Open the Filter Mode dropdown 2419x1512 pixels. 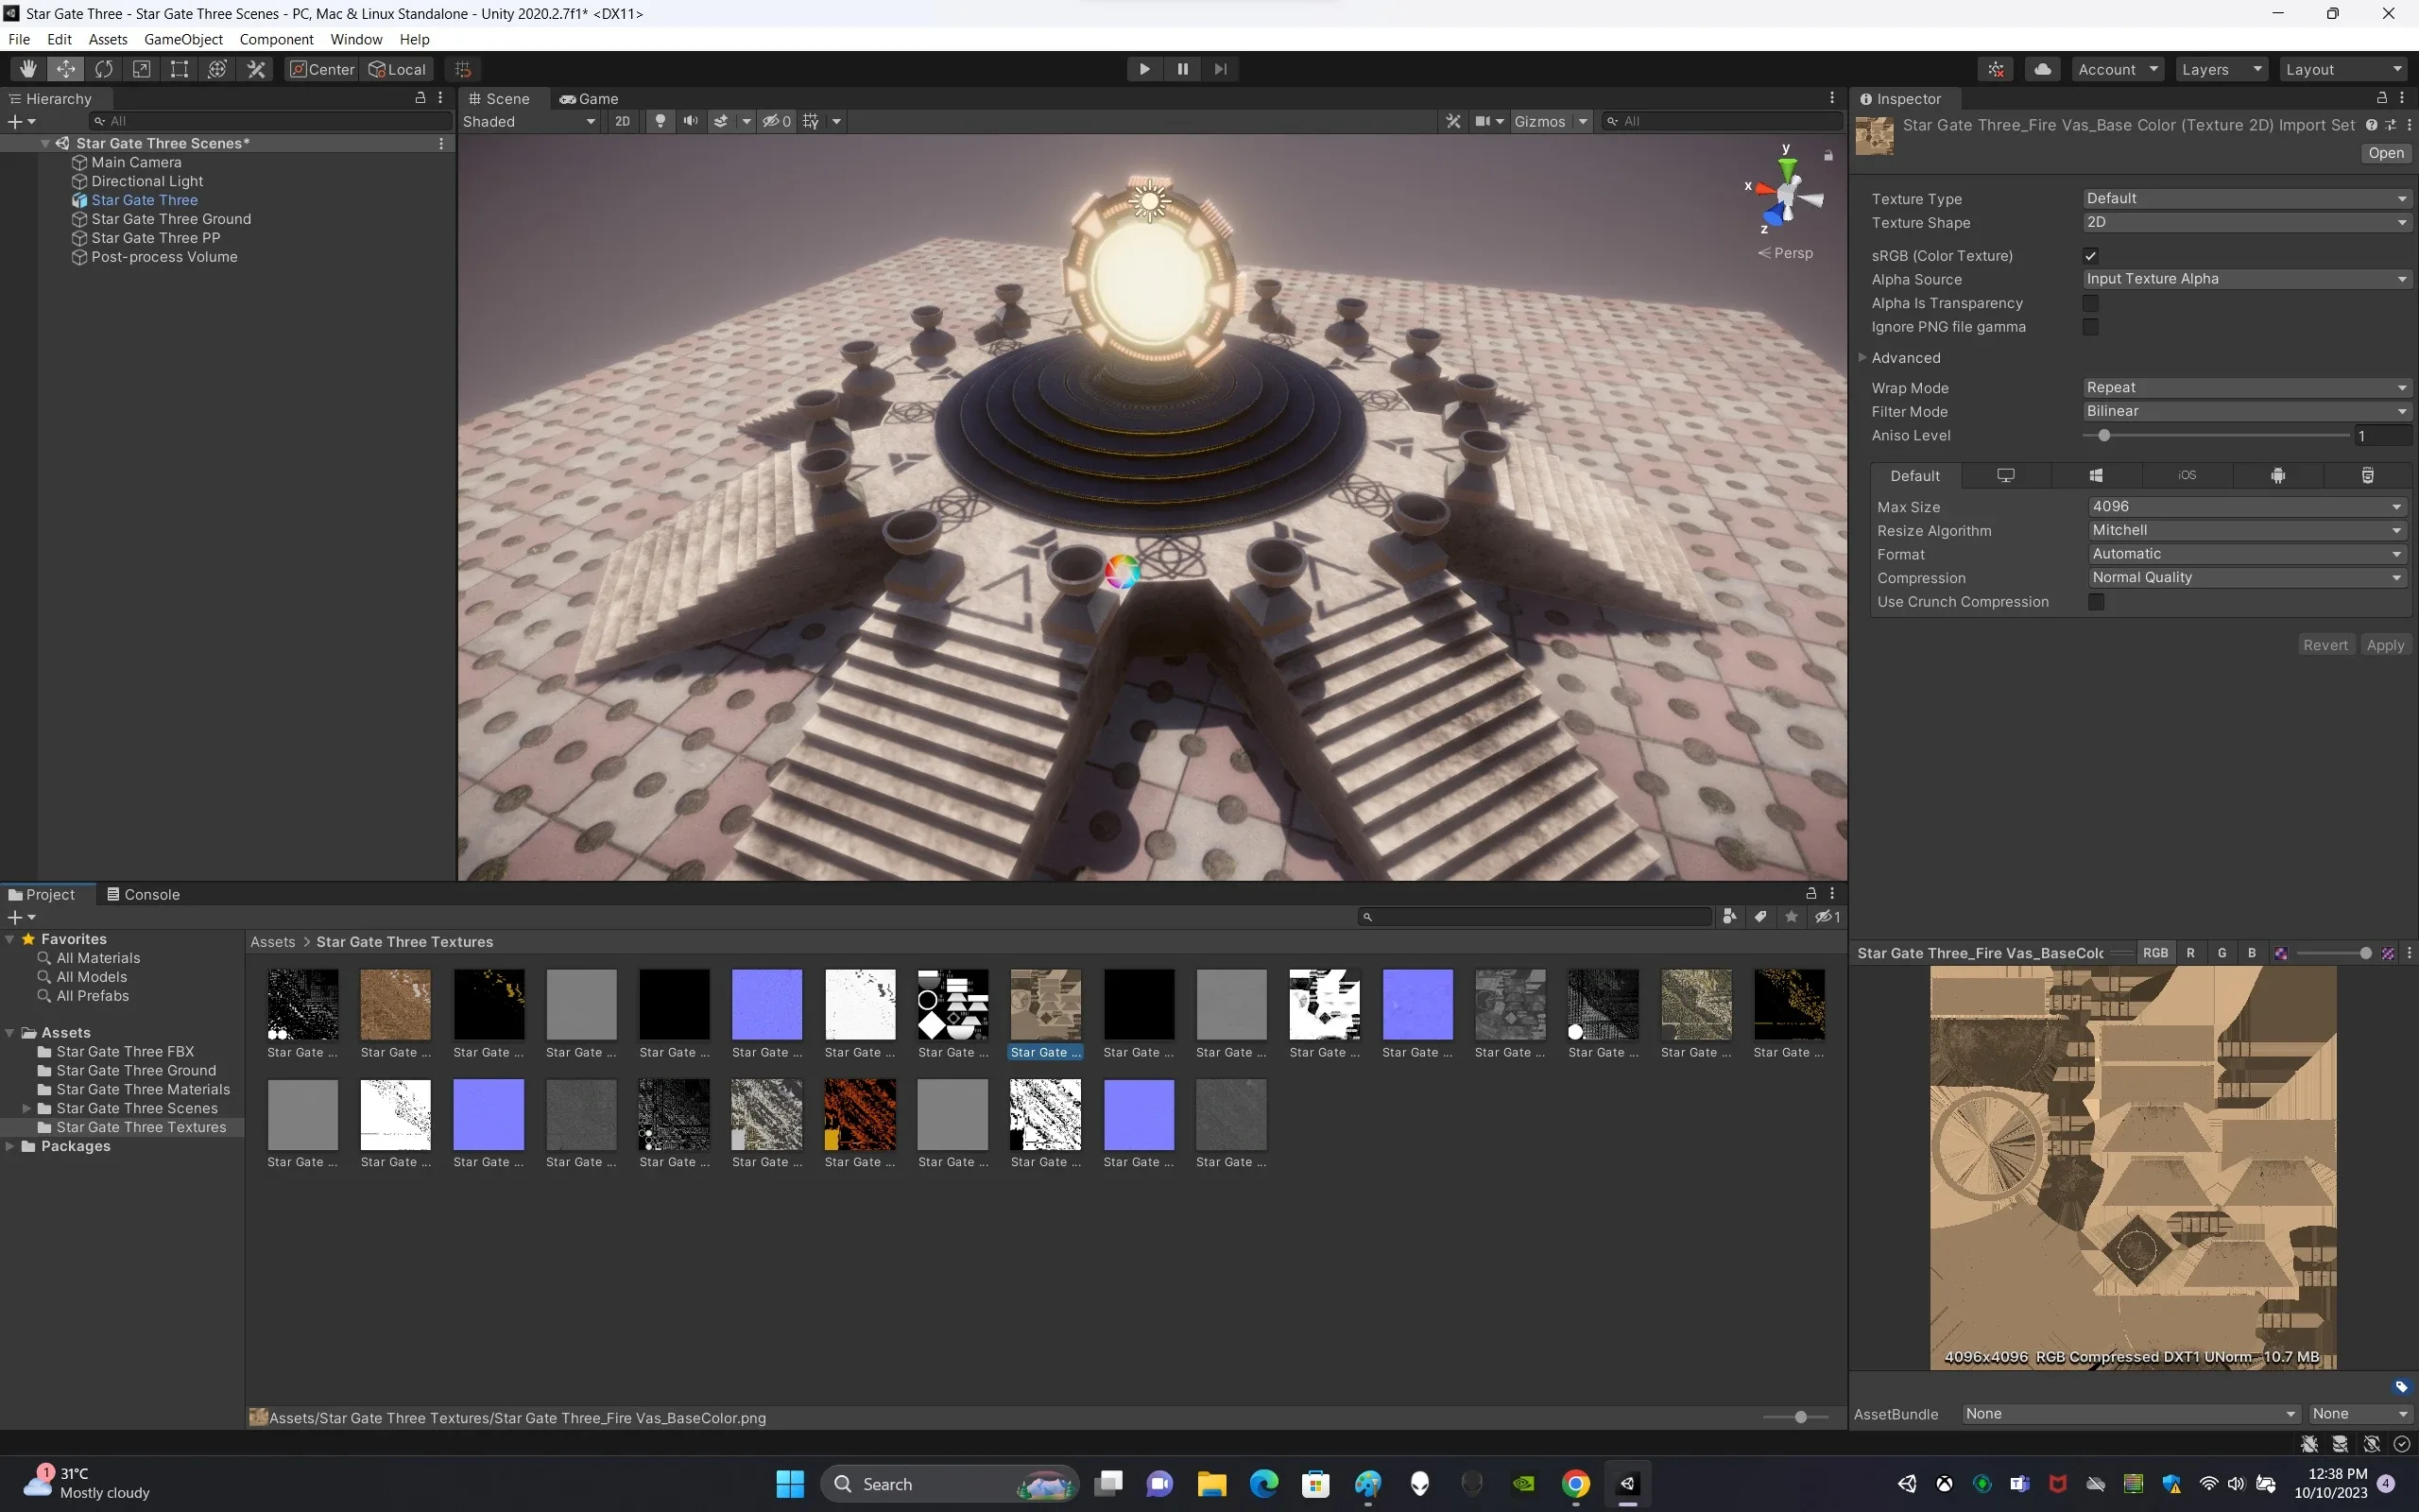tap(2246, 411)
